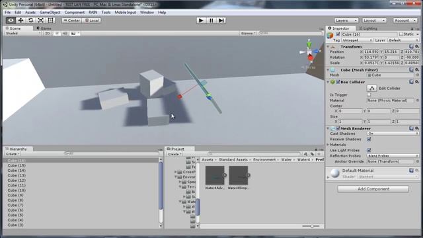Open Transform component gear settings
This screenshot has width=423, height=238.
[417, 46]
